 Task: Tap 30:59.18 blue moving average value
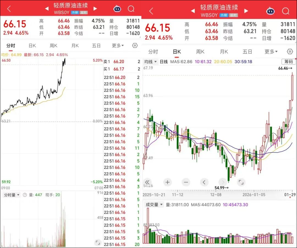(243, 62)
